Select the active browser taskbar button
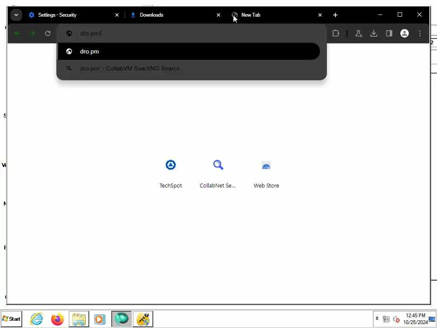This screenshot has width=437, height=328. click(122, 319)
